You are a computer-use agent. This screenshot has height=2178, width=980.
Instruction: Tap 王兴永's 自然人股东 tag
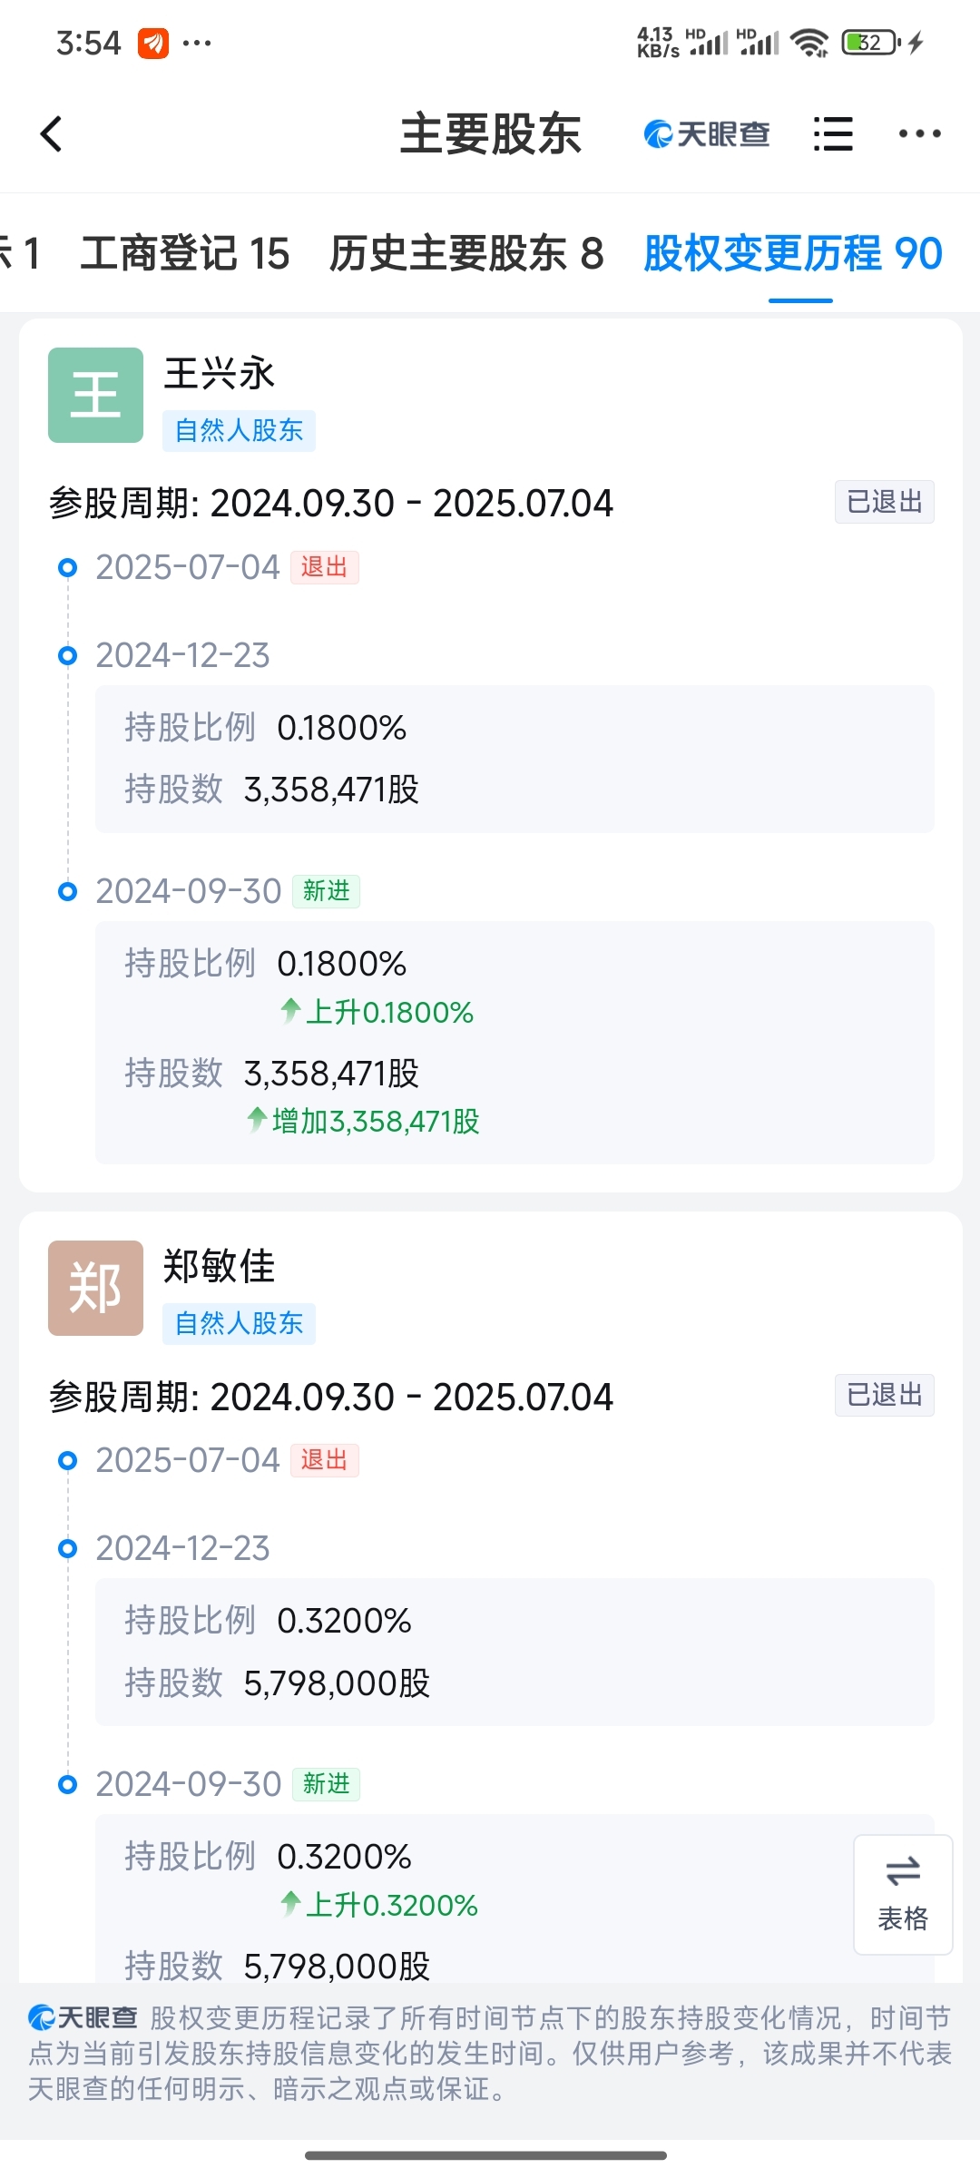239,430
